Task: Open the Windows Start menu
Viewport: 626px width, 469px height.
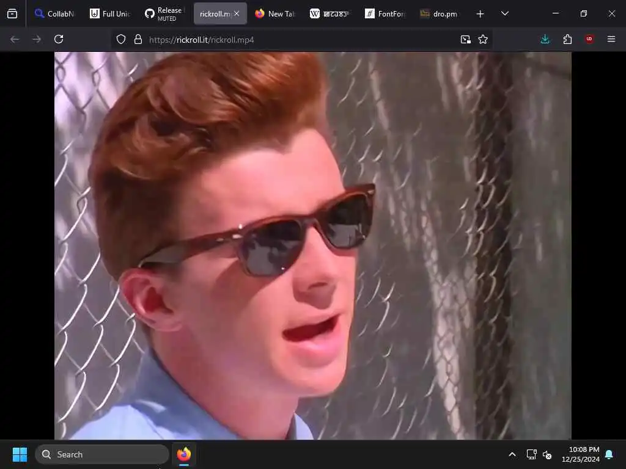Action: tap(20, 454)
